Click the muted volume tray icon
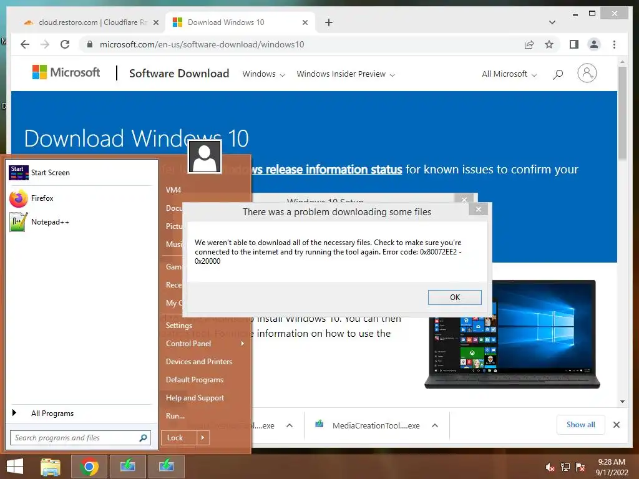 coord(550,467)
